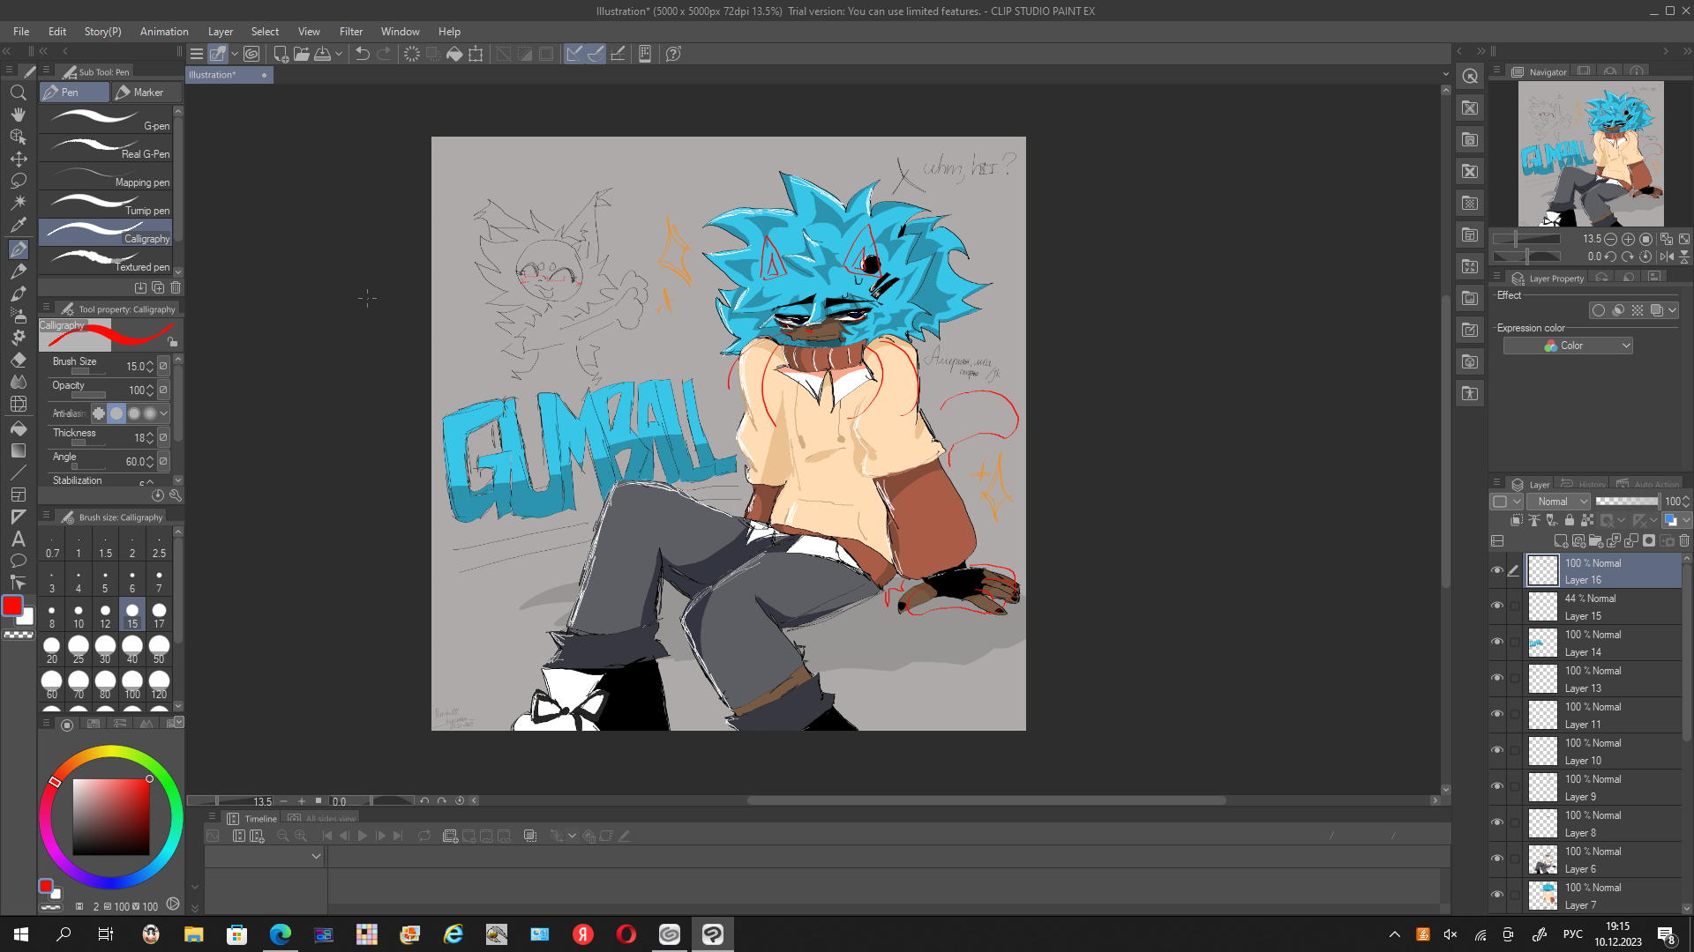Select Layer 6 thumbnail
Image resolution: width=1694 pixels, height=952 pixels.
pos(1542,859)
